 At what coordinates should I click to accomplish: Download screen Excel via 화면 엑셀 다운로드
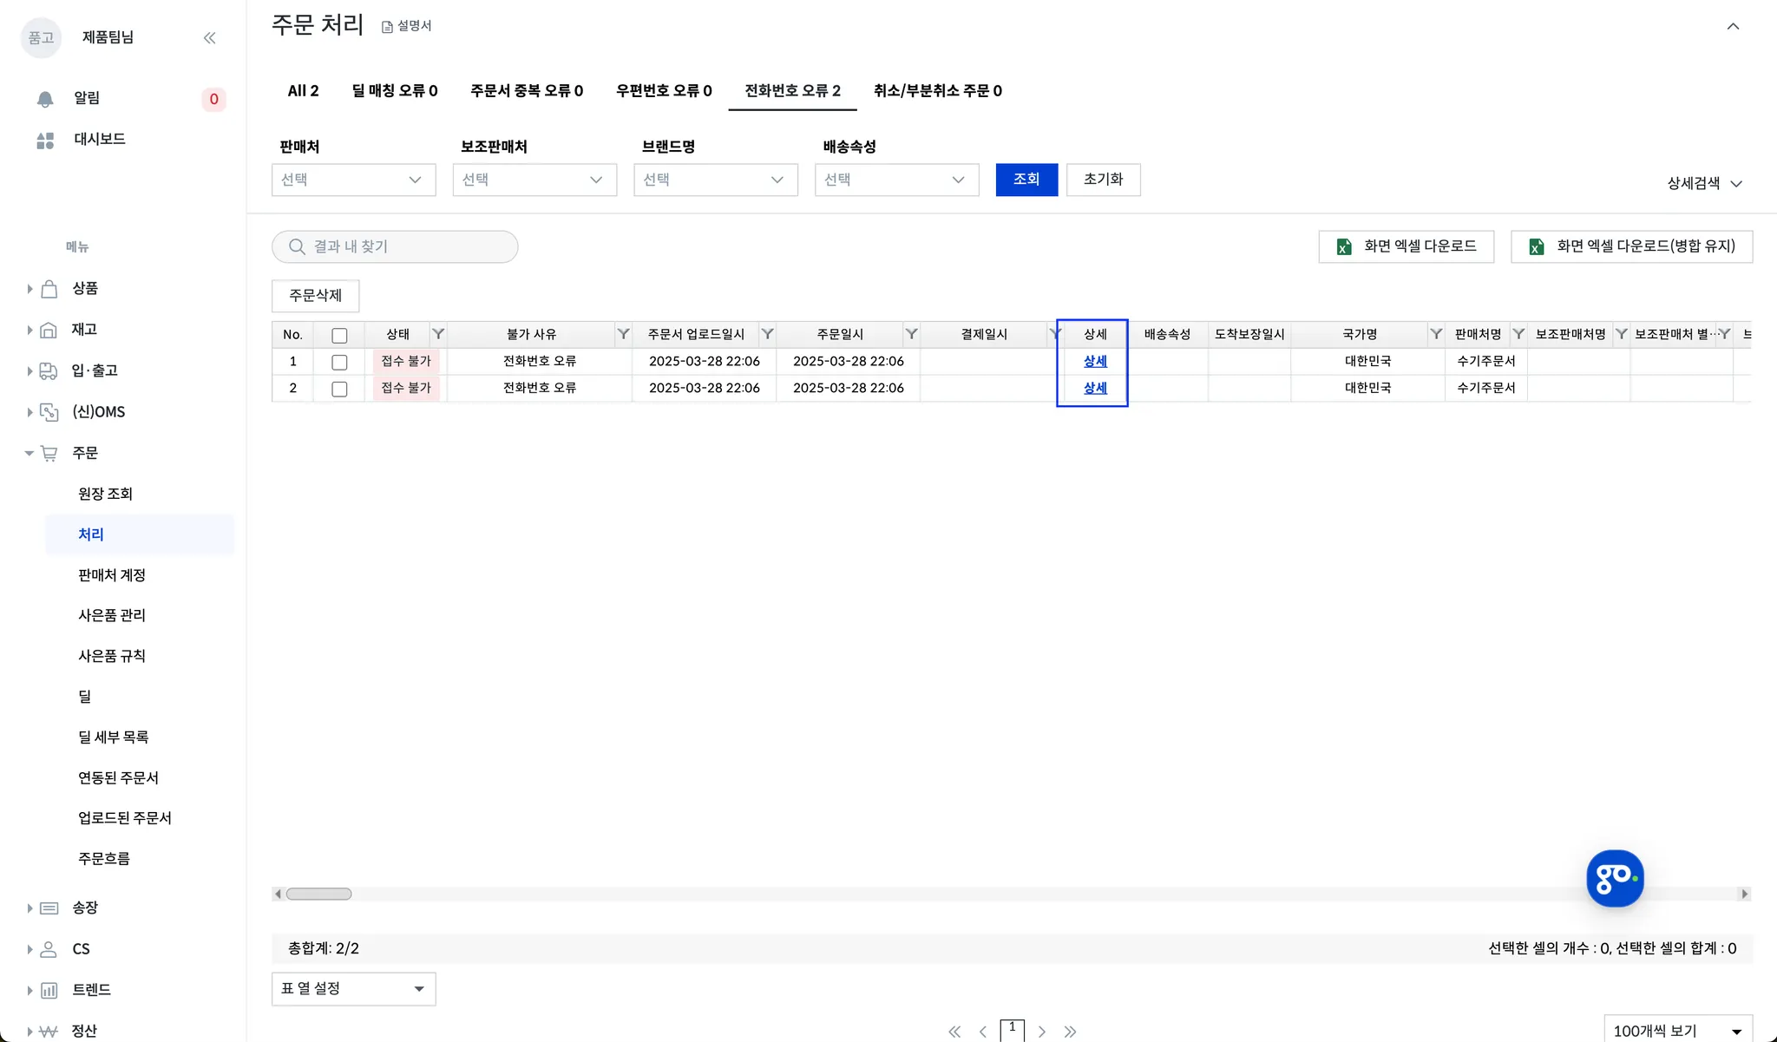point(1406,246)
